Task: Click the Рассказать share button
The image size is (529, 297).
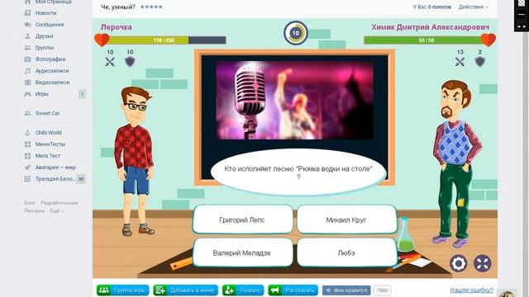Action: [293, 290]
